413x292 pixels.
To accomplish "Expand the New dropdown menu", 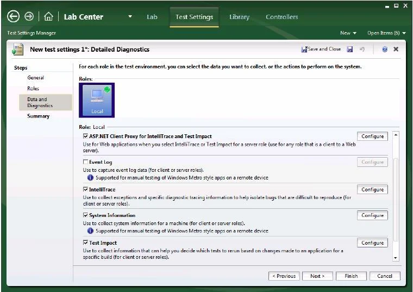I will point(348,33).
